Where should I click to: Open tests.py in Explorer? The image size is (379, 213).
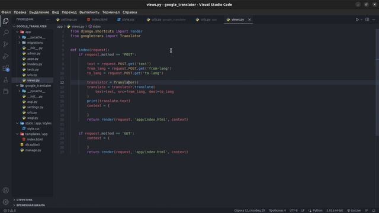click(33, 70)
